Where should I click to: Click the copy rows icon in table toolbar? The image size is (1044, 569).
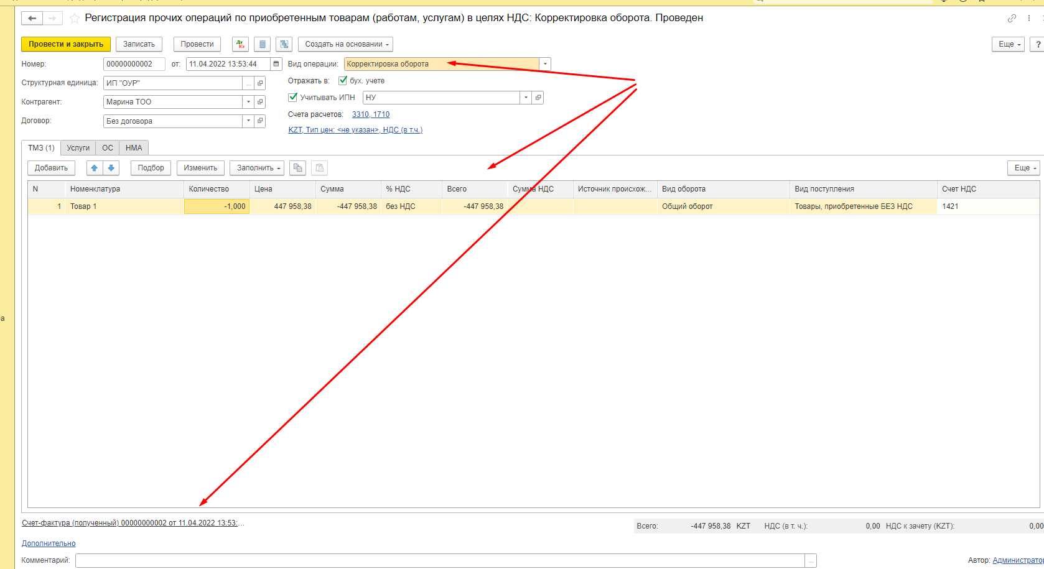pyautogui.click(x=297, y=168)
